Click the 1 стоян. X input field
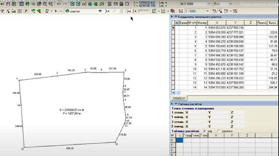Viewport: 279px width, 156px height. pyautogui.click(x=198, y=112)
